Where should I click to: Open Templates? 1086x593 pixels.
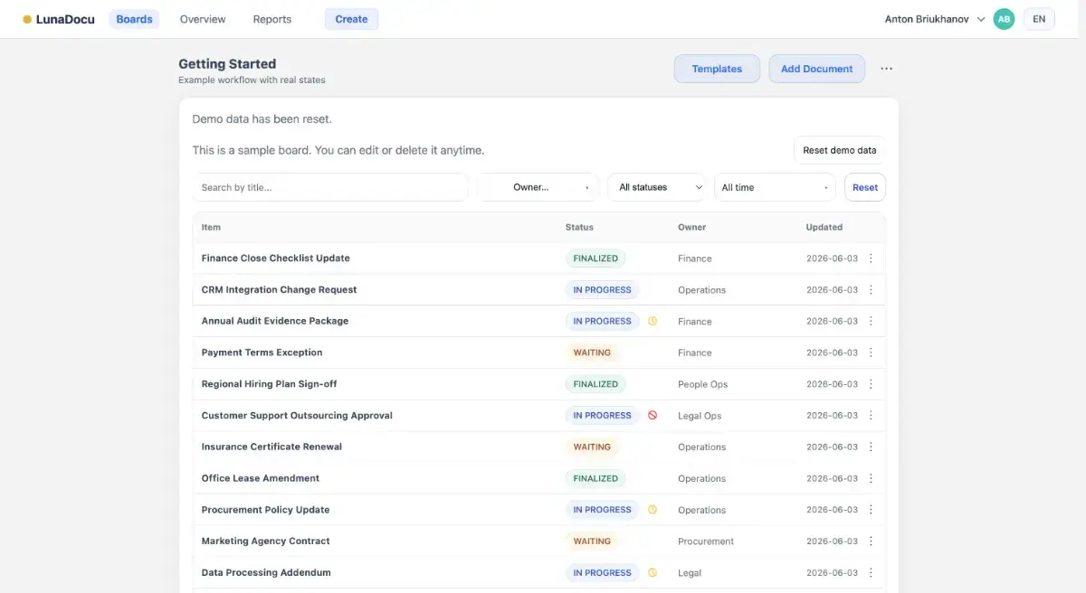tap(717, 69)
